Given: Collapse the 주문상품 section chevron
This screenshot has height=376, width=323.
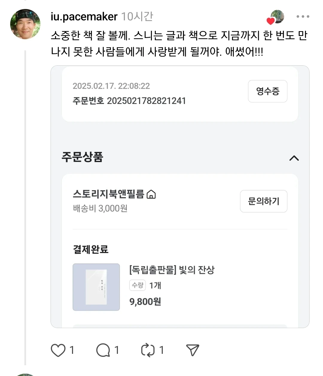Looking at the screenshot, I should coord(294,158).
